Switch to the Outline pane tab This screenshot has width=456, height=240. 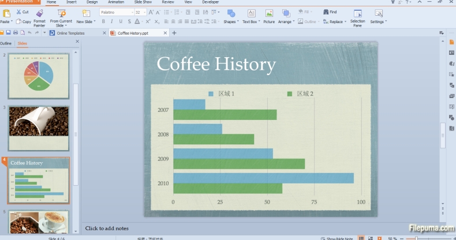[x=6, y=43]
